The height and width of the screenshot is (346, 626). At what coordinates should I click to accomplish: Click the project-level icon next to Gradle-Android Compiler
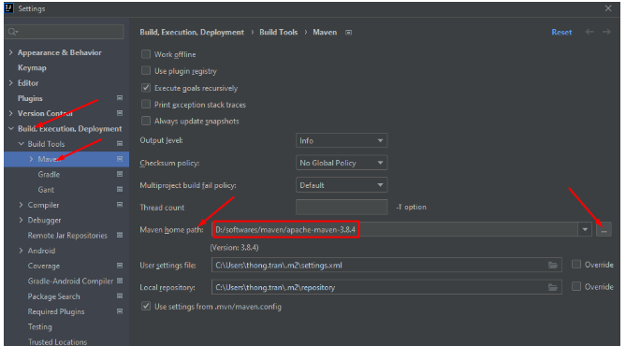click(x=120, y=281)
